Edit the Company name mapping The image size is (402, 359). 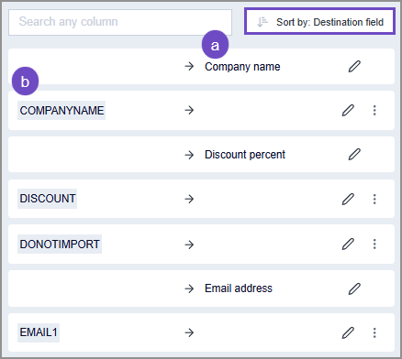(354, 66)
